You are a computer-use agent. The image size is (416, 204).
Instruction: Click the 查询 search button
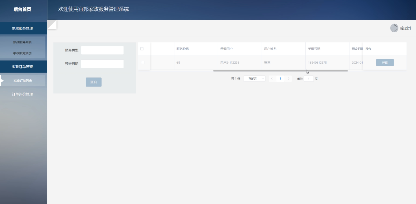[x=94, y=82]
